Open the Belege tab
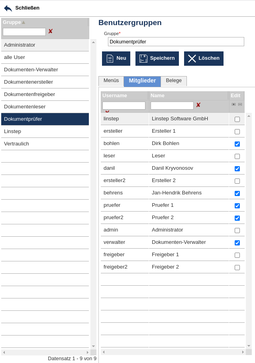Screen dimensions: 255x363 (x=174, y=80)
